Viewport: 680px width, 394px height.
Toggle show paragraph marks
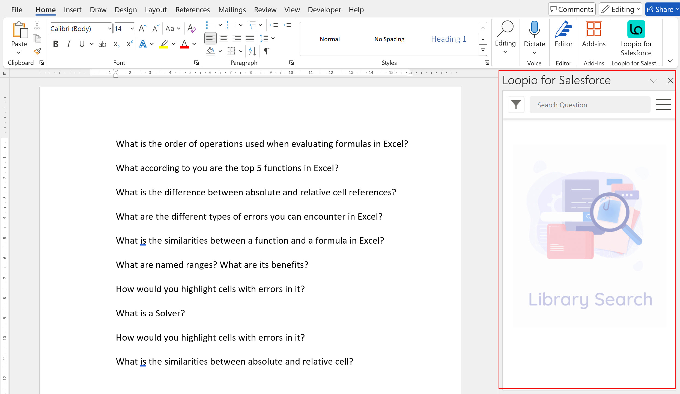pos(267,51)
